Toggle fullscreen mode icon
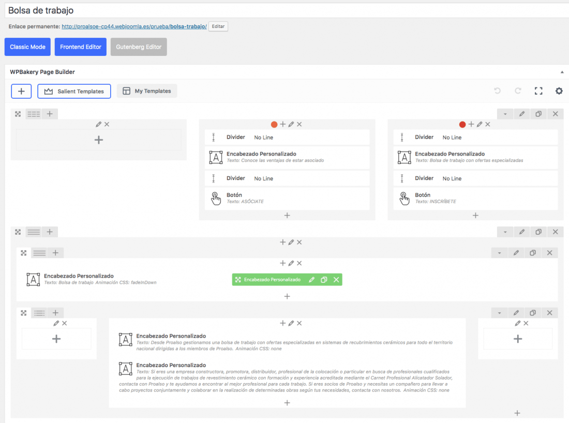Image resolution: width=569 pixels, height=423 pixels. pyautogui.click(x=538, y=90)
